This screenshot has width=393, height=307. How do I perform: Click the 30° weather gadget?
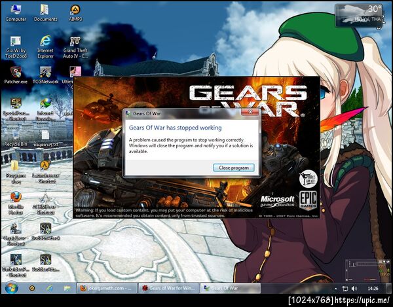tap(359, 15)
